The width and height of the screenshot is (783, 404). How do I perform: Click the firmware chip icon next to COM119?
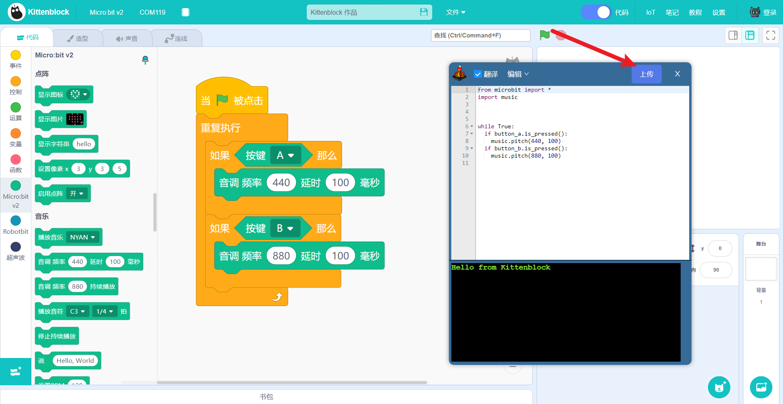186,12
